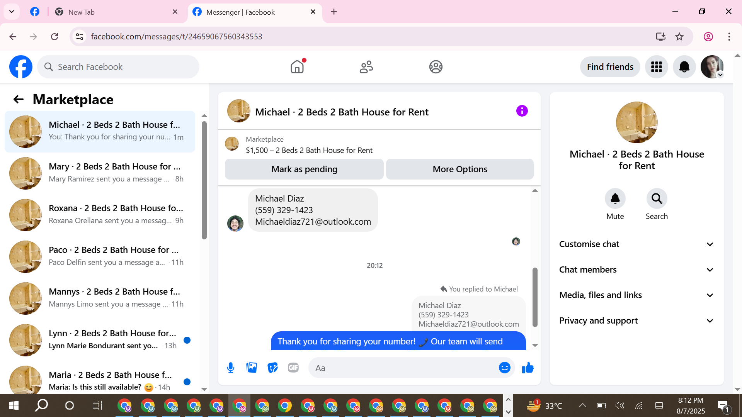Open the account profile picture menu

tap(712, 67)
